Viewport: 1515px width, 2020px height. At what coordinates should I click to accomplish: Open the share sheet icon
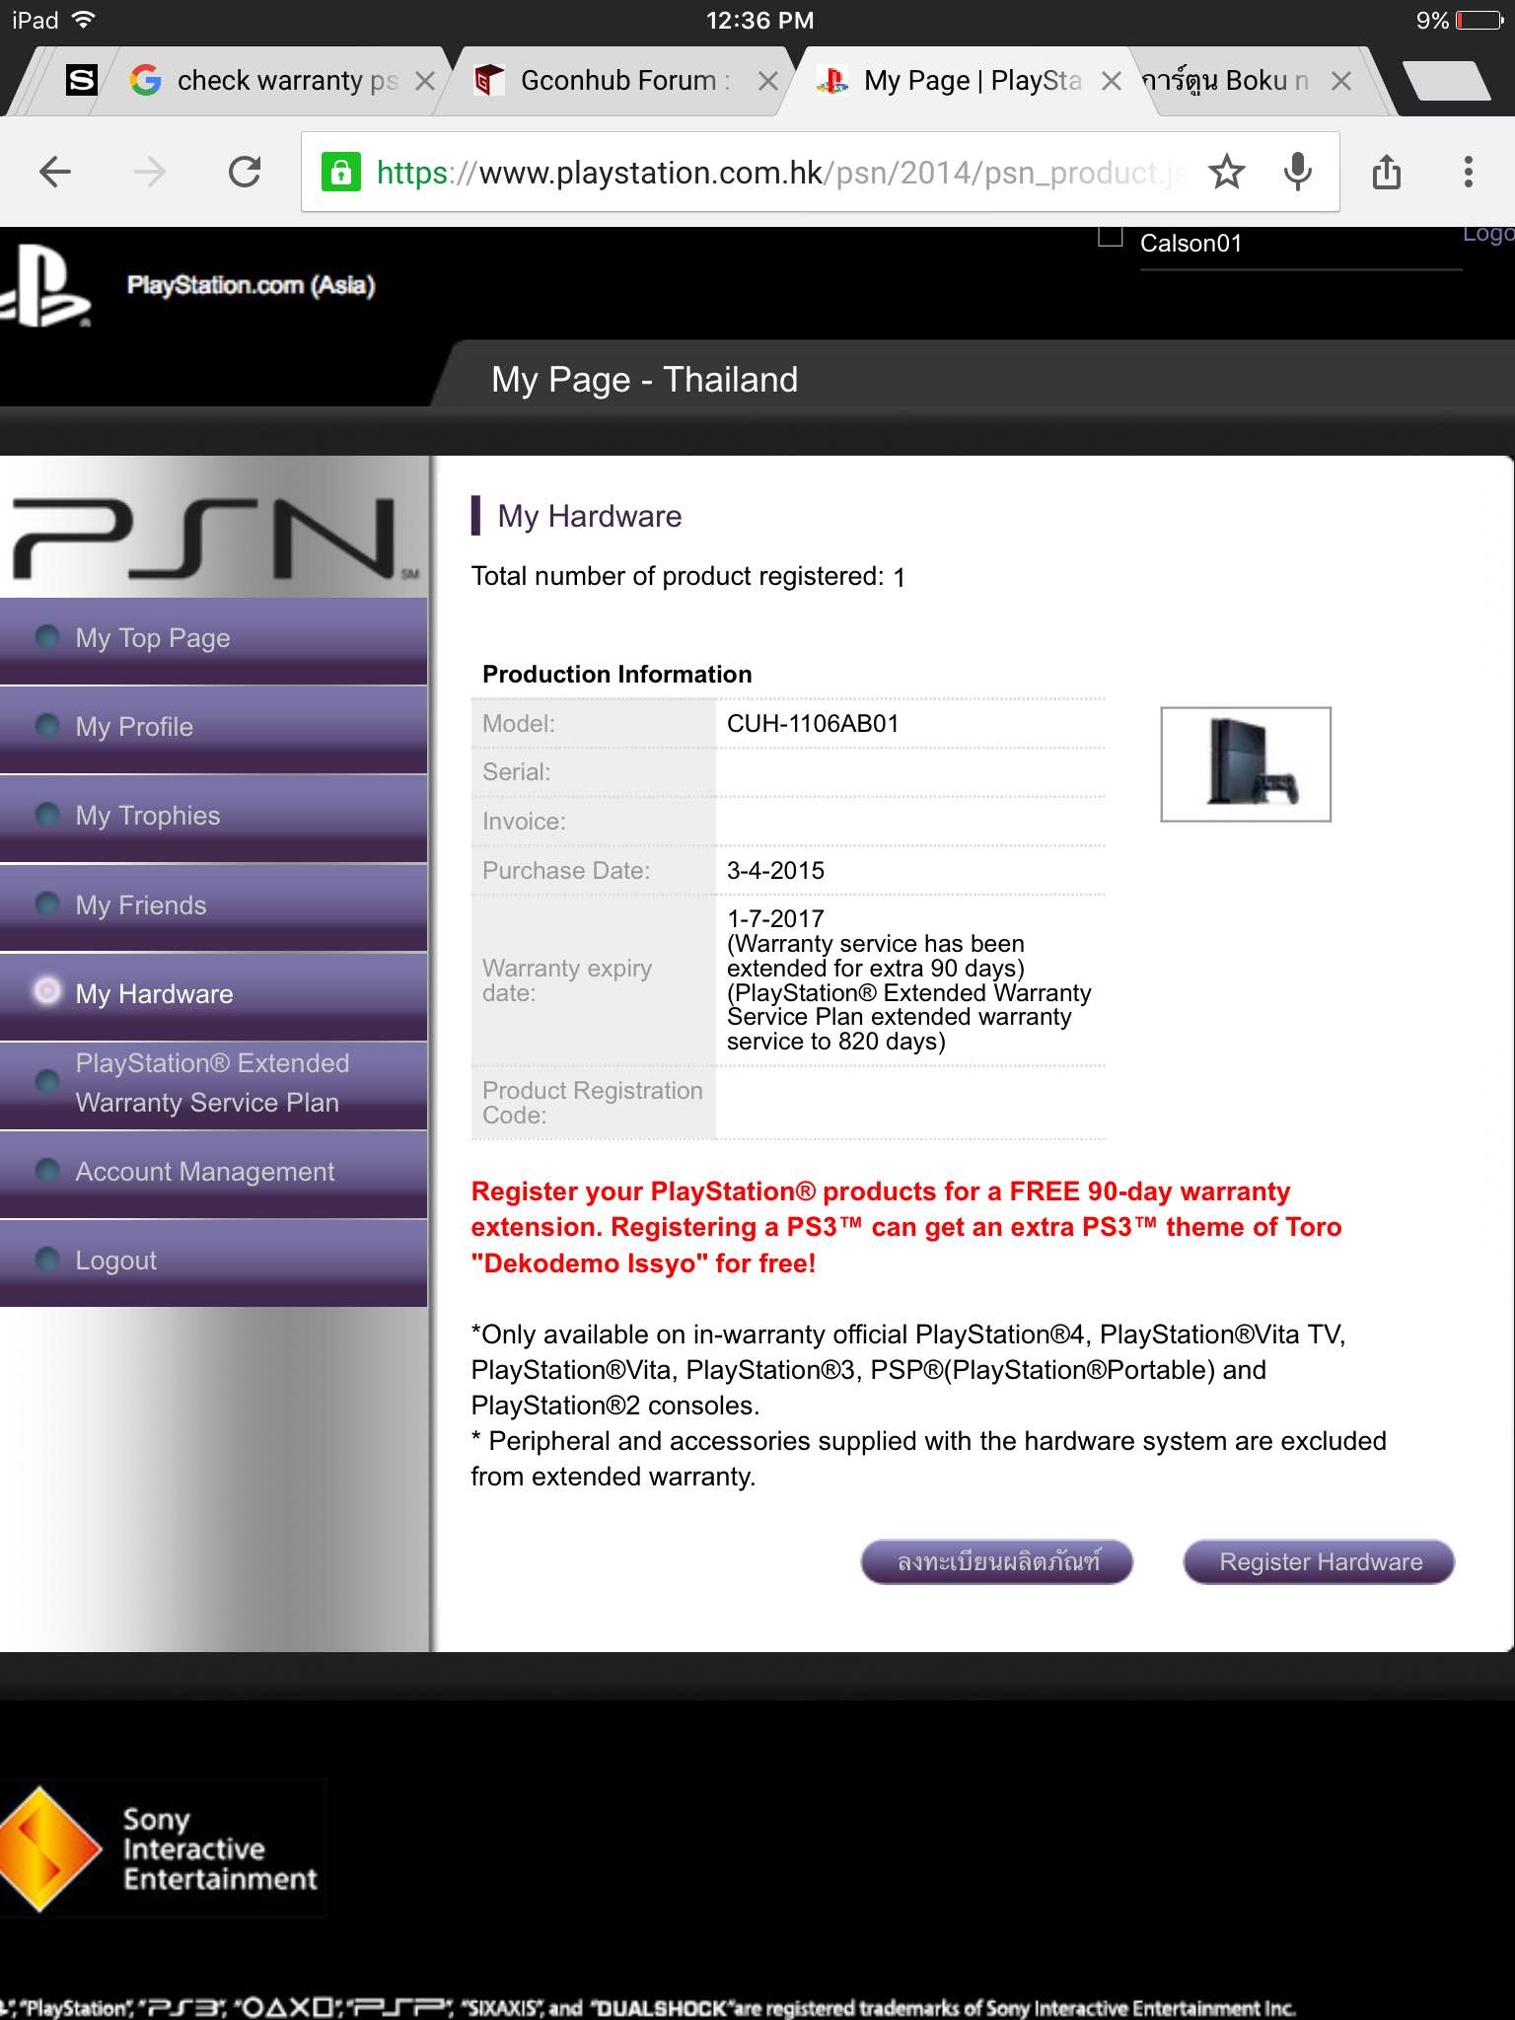coord(1387,172)
